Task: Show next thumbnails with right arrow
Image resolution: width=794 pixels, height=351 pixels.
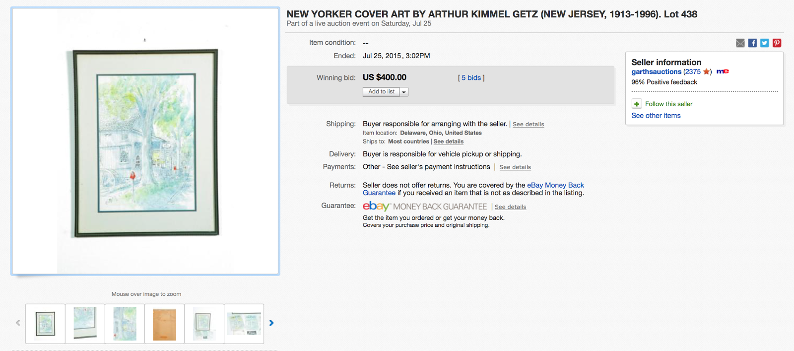Action: point(271,323)
